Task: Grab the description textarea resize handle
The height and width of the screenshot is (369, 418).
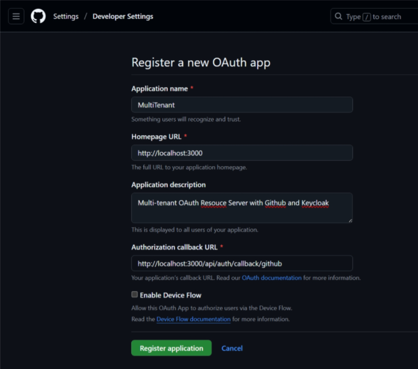Action: 350,220
